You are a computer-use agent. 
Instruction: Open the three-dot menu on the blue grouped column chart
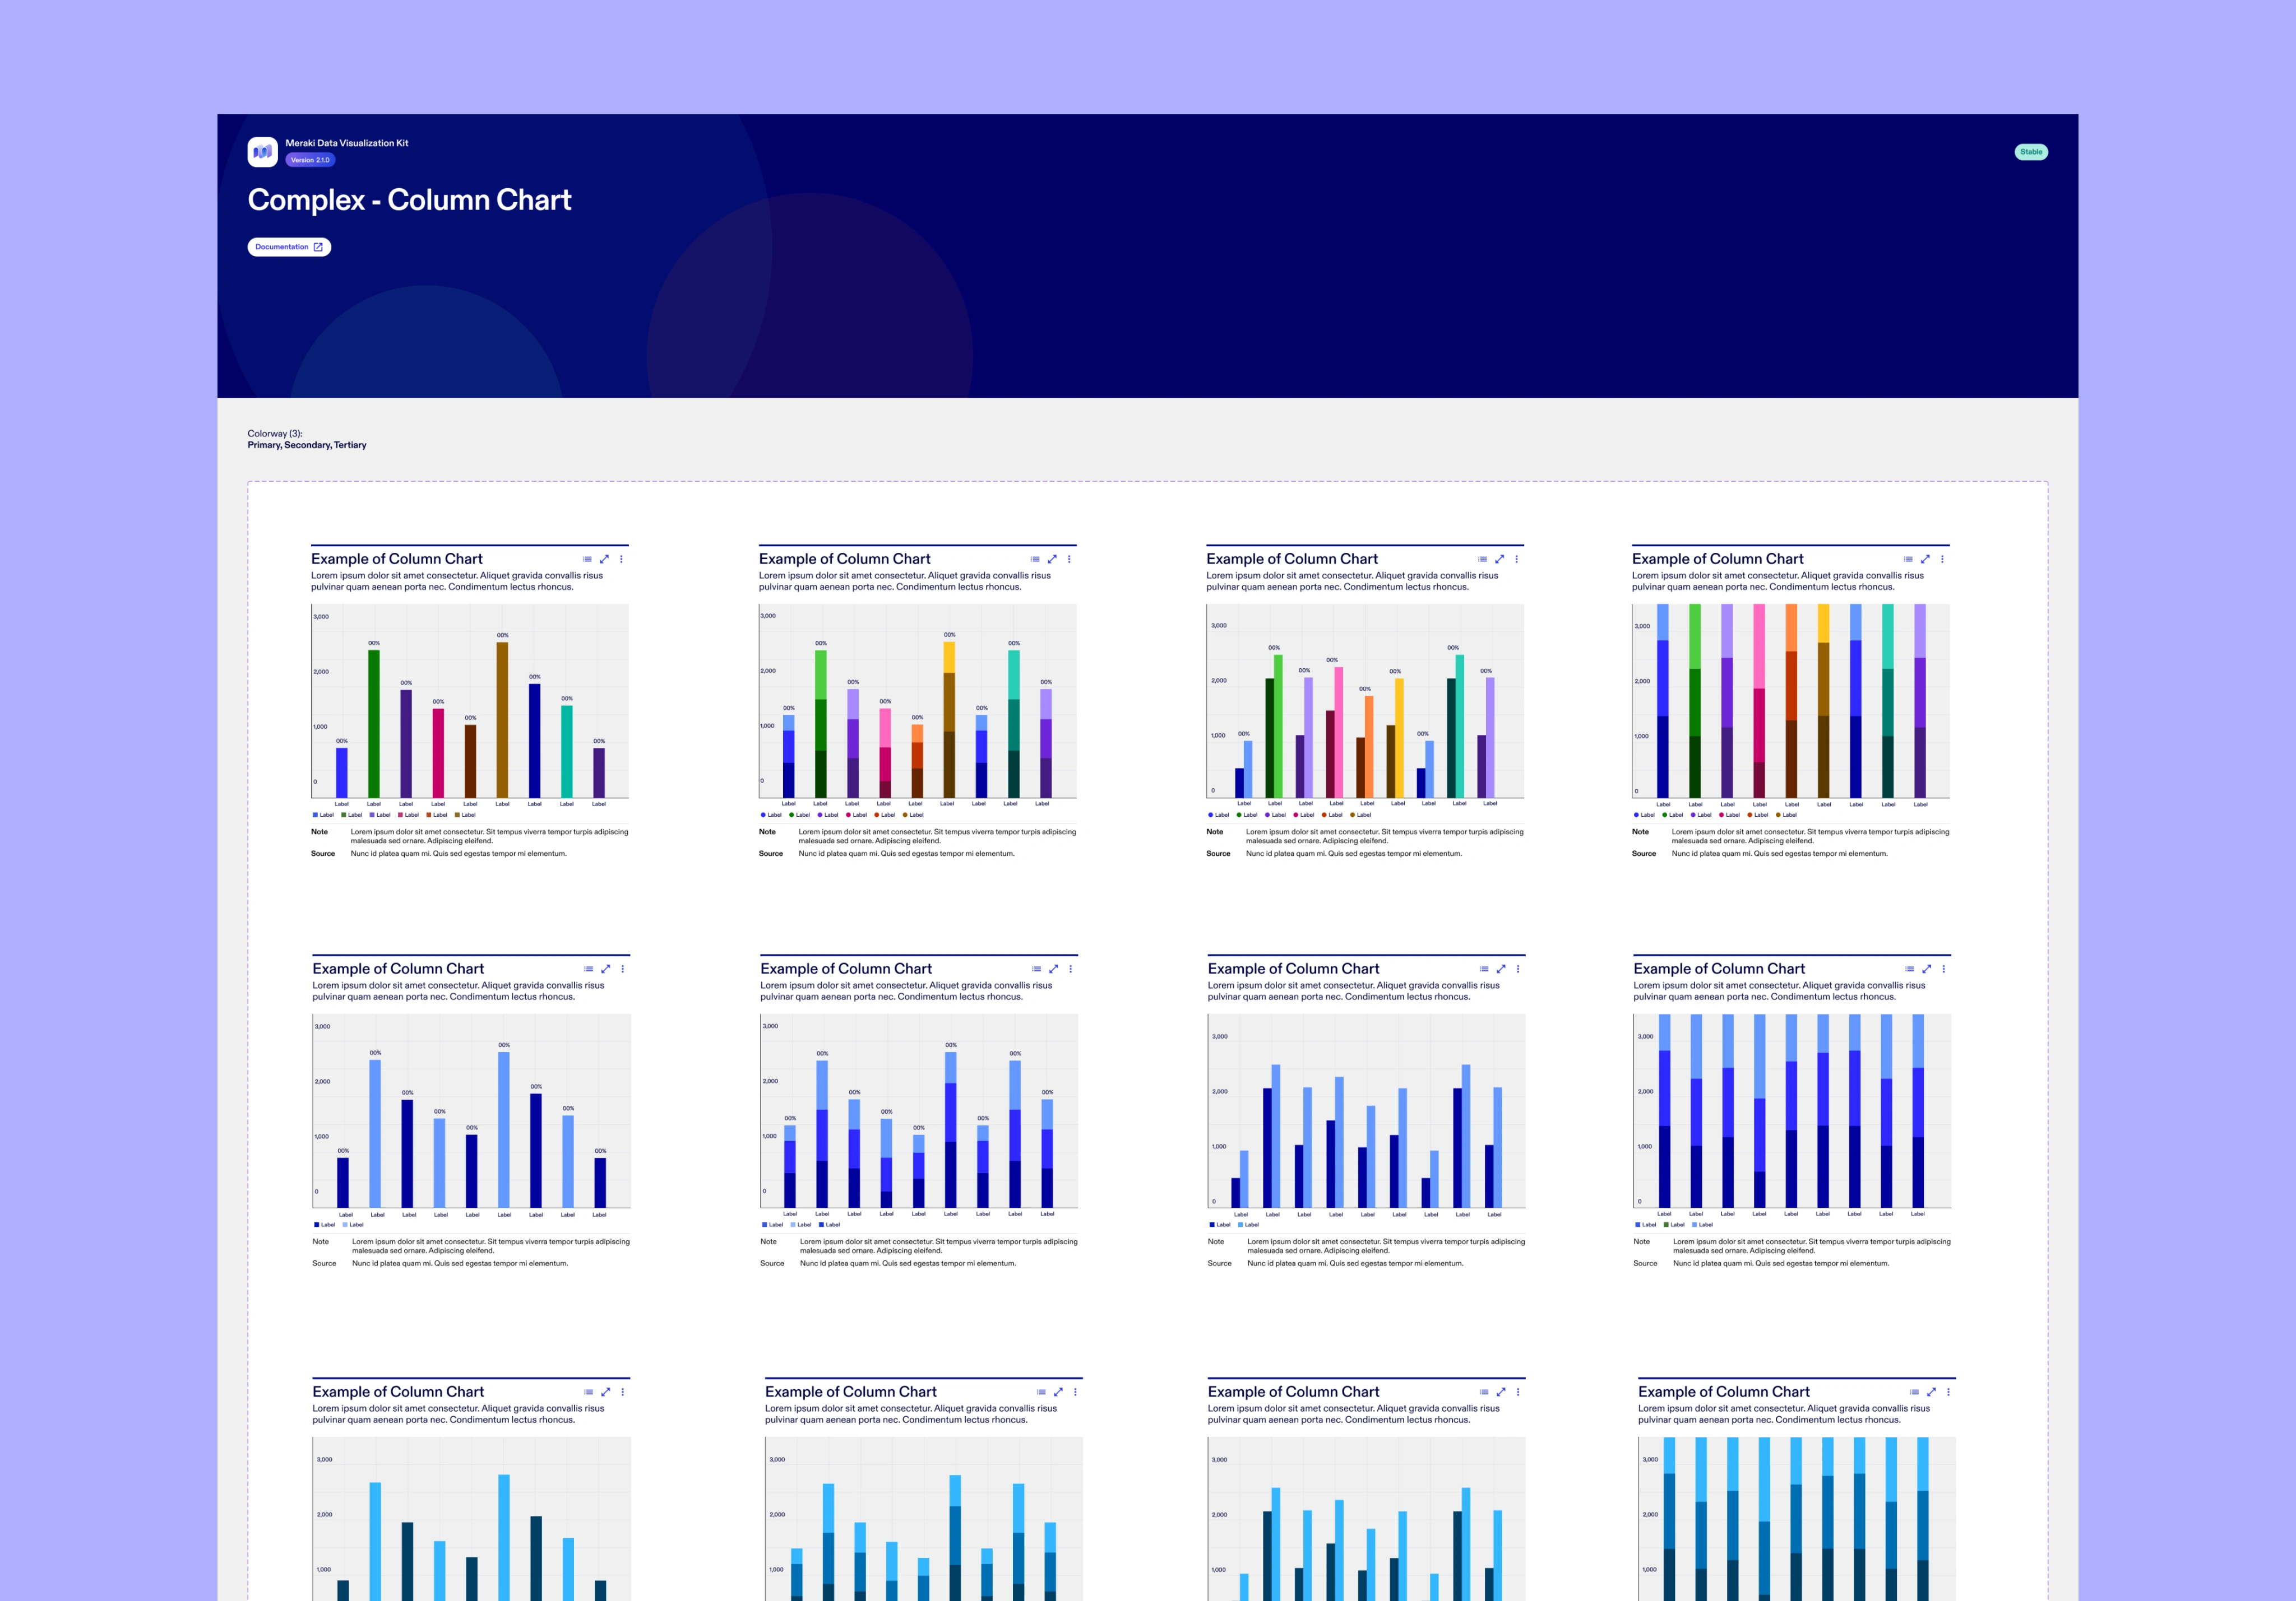click(1518, 969)
